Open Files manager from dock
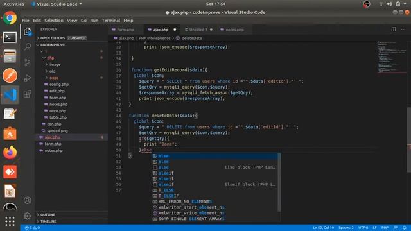This screenshot has height=231, width=411. 10,56
